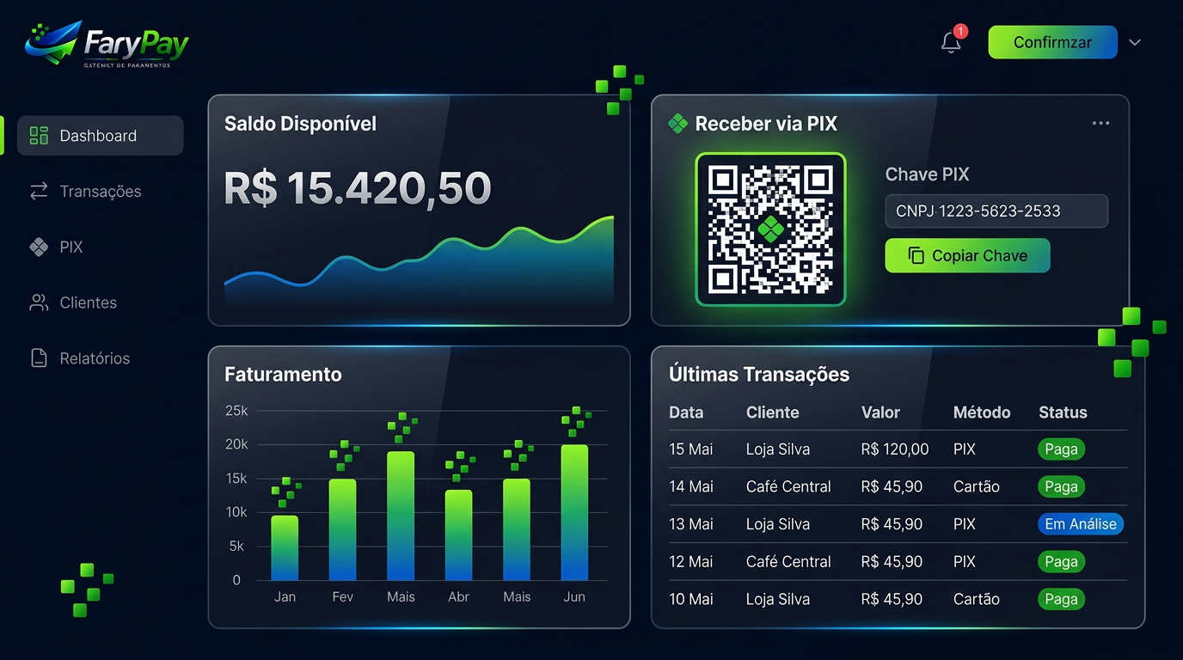The width and height of the screenshot is (1183, 660).
Task: Select the Em Análise status badge
Action: pos(1081,523)
